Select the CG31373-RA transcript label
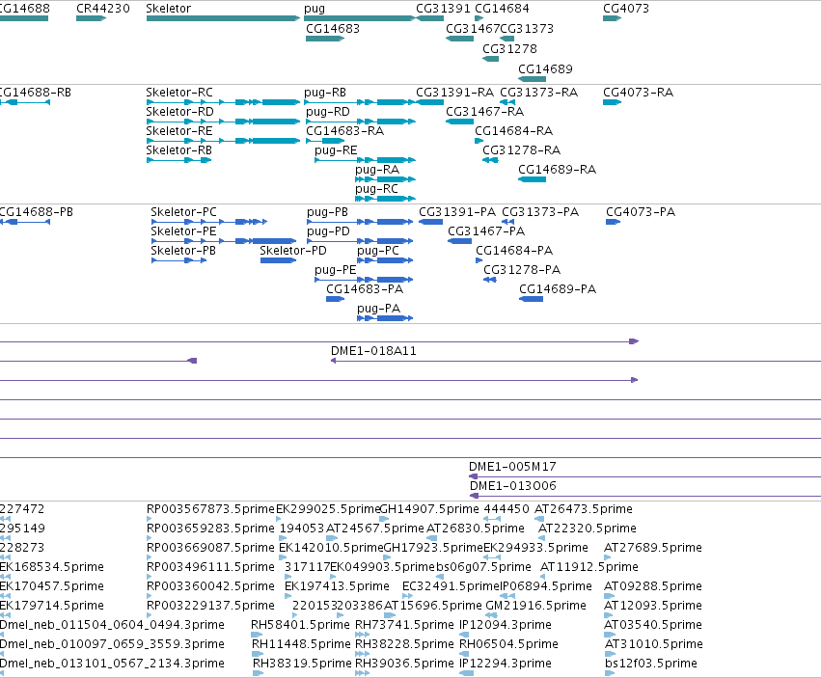 pyautogui.click(x=538, y=93)
